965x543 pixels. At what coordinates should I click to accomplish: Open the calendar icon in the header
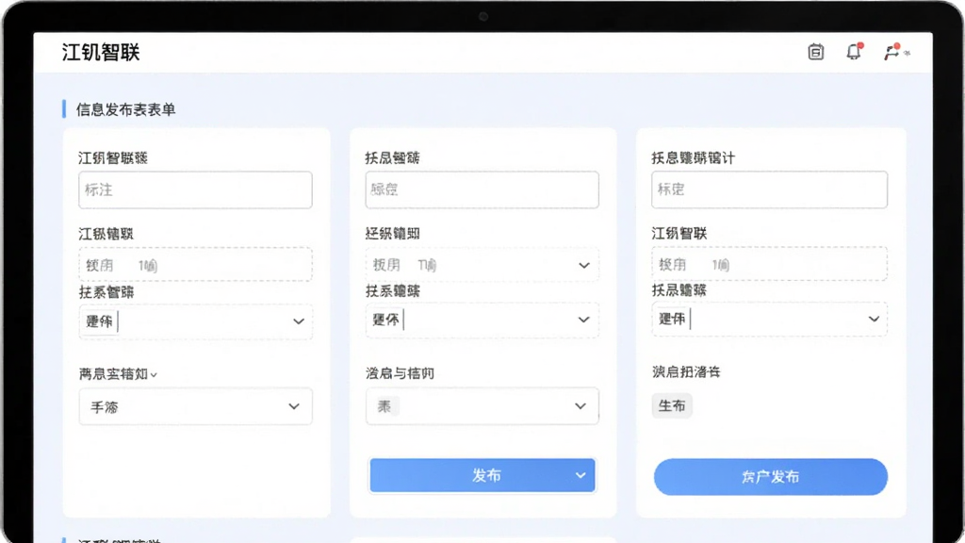pos(815,52)
